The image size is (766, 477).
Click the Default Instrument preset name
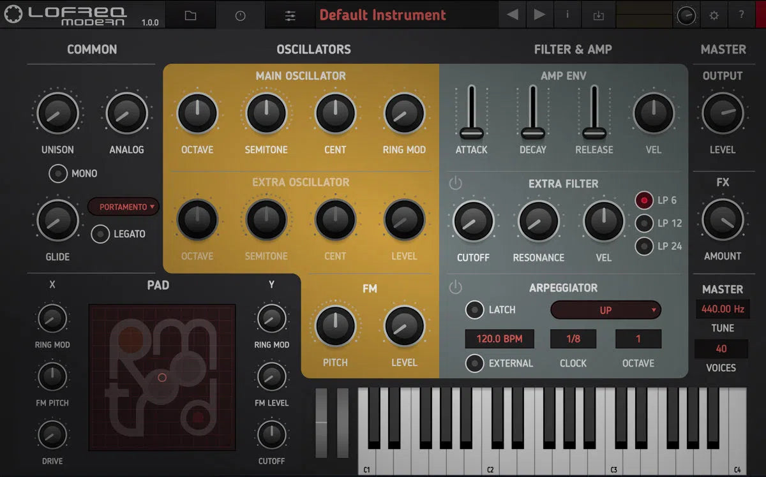pos(383,15)
